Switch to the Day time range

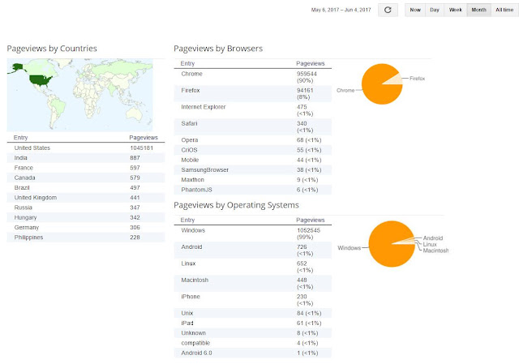click(435, 10)
